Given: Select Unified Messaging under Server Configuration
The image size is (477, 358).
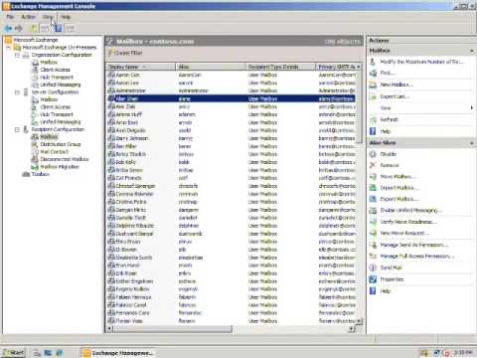Looking at the screenshot, I should coord(61,122).
